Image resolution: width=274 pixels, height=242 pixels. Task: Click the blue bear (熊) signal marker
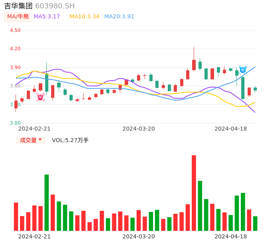(x=243, y=69)
